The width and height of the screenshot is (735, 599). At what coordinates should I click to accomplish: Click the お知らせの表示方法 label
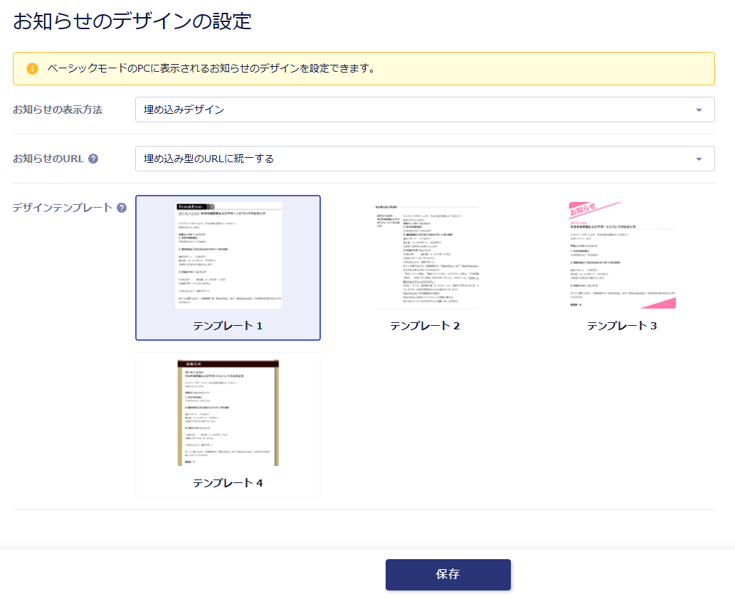coord(58,110)
